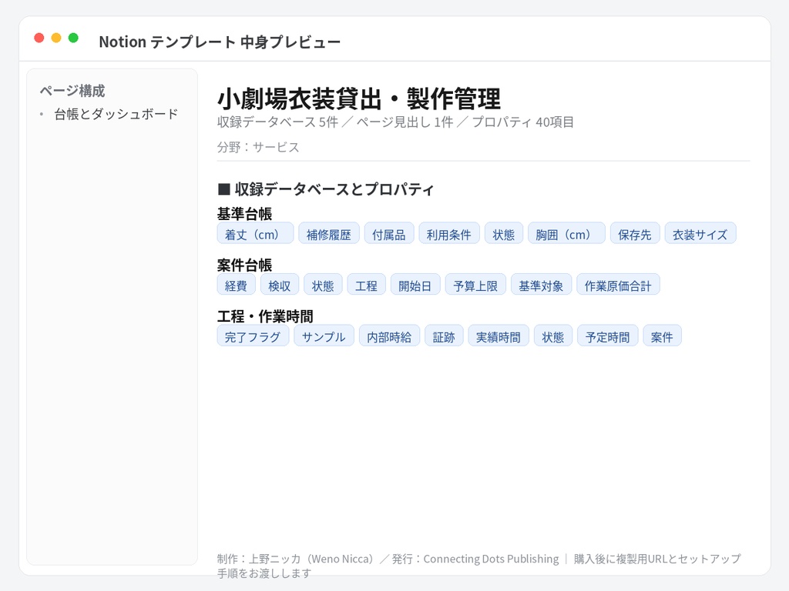Click the green maximize window dot
The height and width of the screenshot is (591, 789).
click(73, 38)
